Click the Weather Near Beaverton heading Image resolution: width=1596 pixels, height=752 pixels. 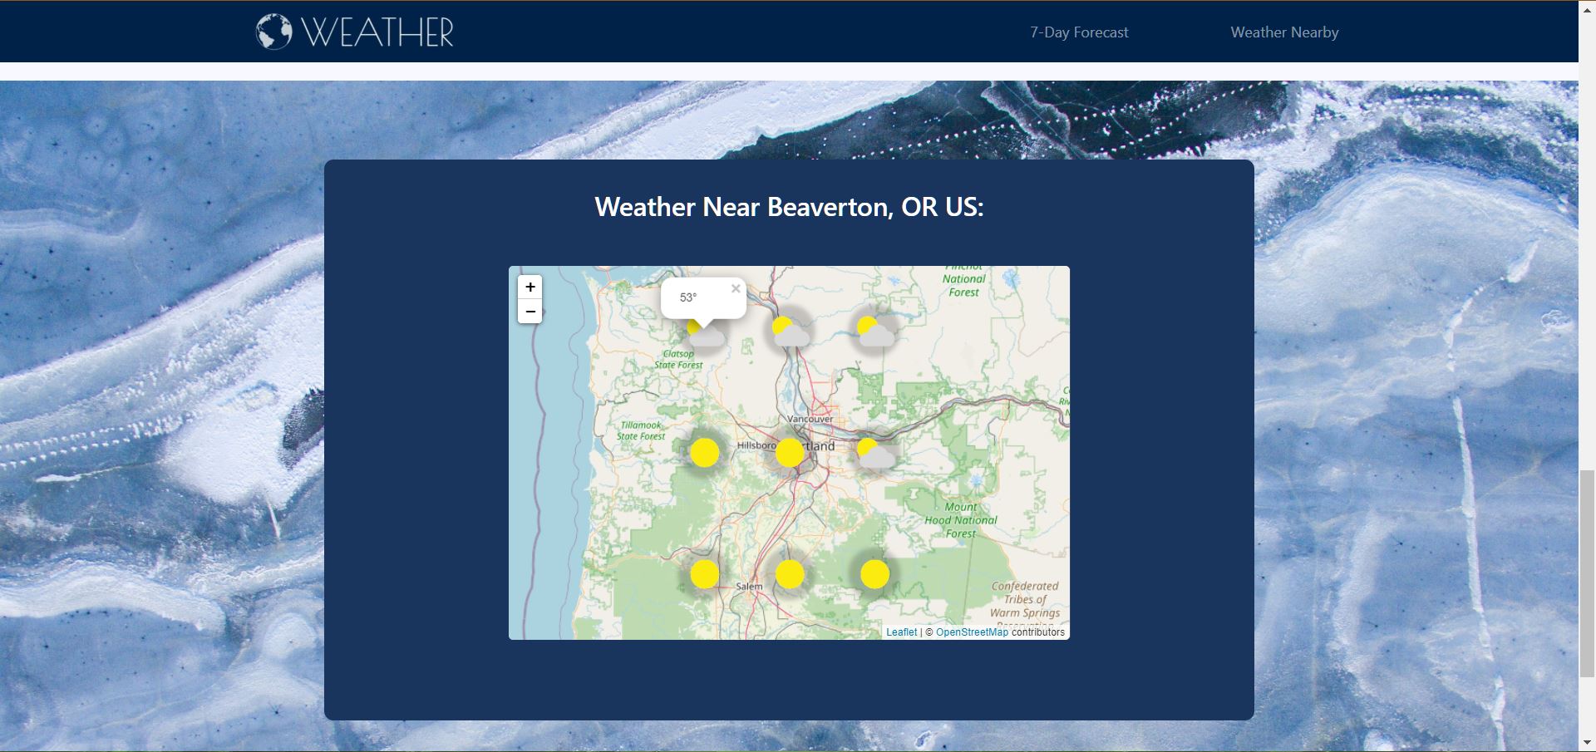pos(789,206)
